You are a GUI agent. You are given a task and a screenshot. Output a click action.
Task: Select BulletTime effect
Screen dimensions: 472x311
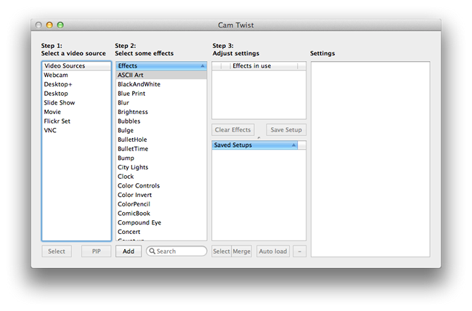[x=161, y=148]
